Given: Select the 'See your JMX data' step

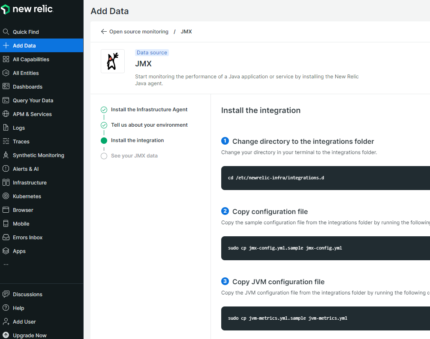Looking at the screenshot, I should (134, 156).
